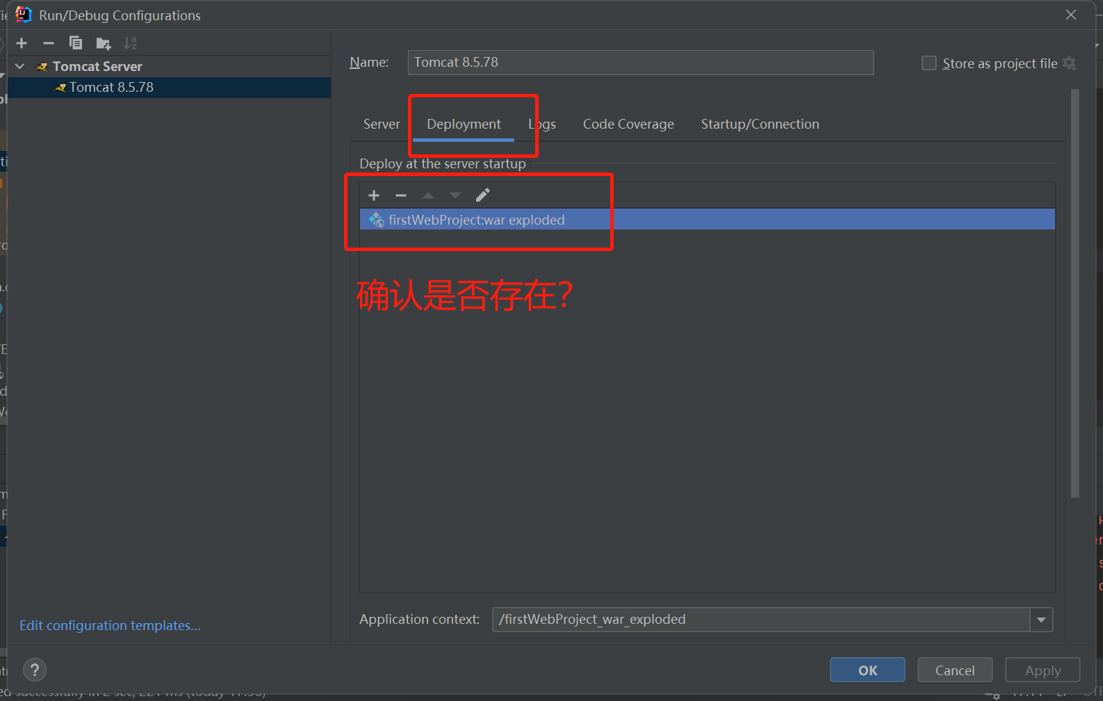Click the Application context text field
1103x701 pixels.
click(x=761, y=620)
